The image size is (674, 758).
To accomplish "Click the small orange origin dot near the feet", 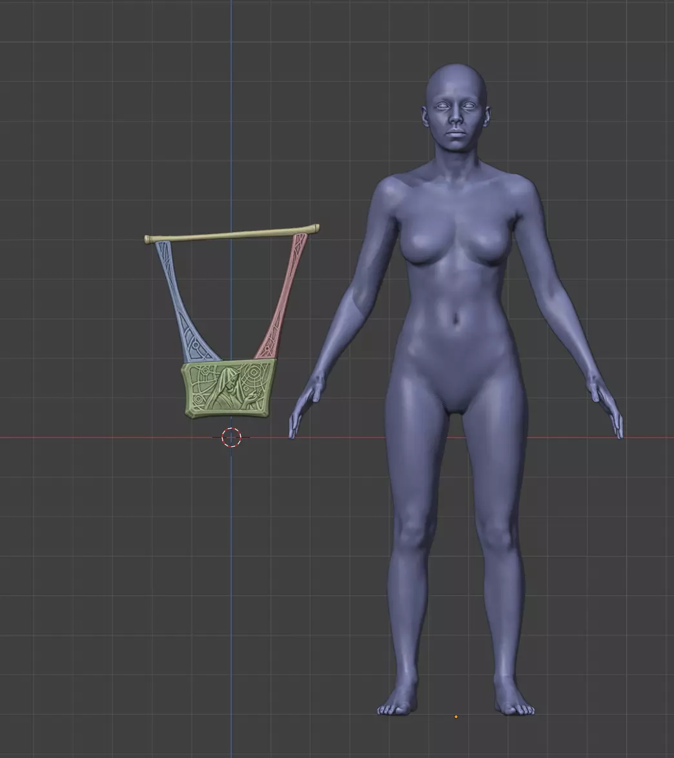I will [456, 717].
